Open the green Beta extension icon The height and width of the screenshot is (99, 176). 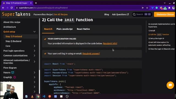pyautogui.click(x=165, y=8)
